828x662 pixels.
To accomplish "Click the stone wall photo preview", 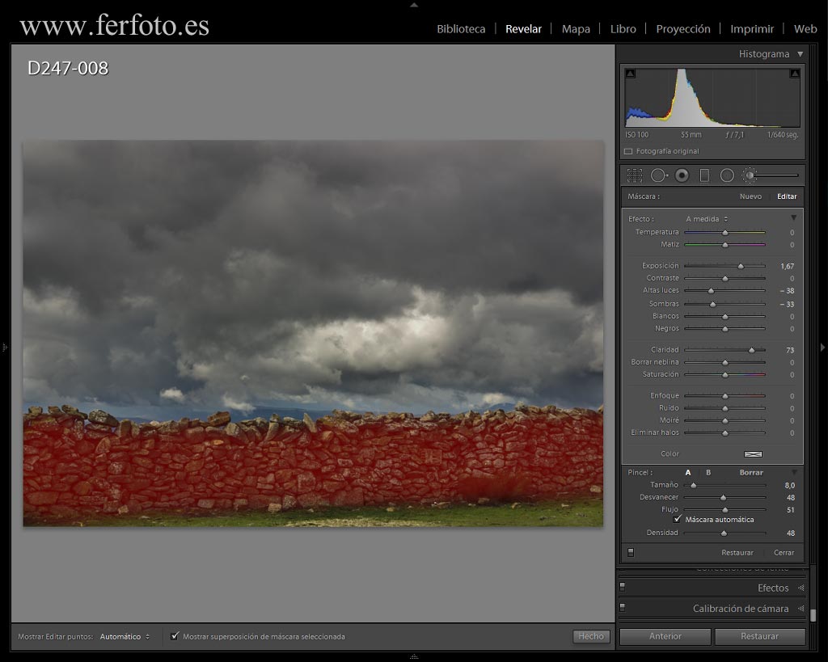I will tap(313, 333).
